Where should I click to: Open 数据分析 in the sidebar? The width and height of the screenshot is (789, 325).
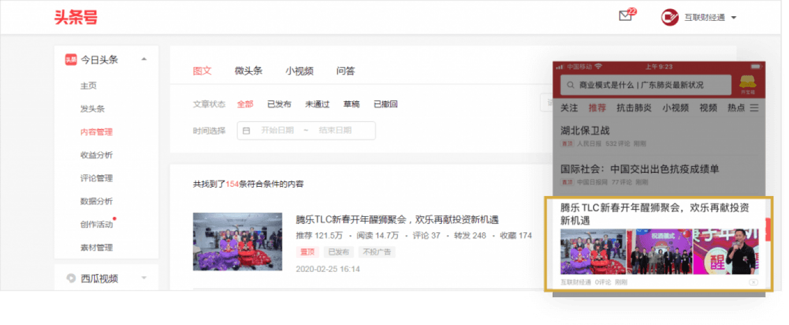coord(96,201)
